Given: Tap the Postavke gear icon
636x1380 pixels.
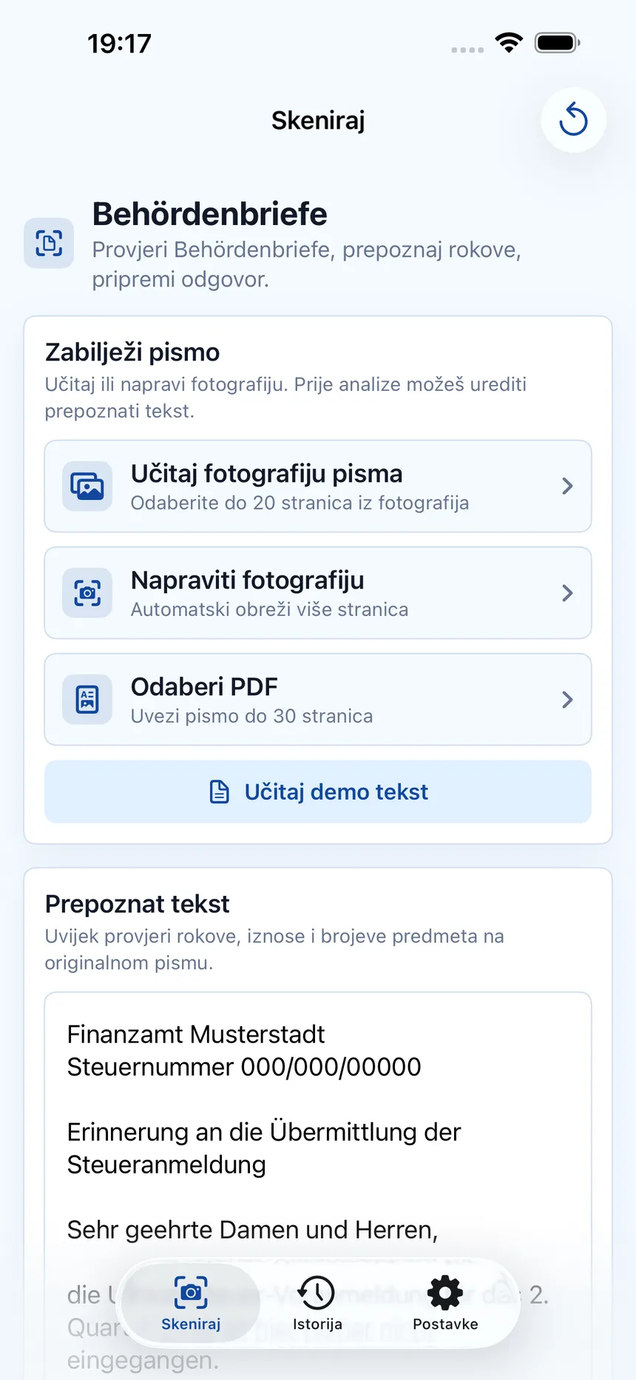Looking at the screenshot, I should click(x=445, y=1293).
